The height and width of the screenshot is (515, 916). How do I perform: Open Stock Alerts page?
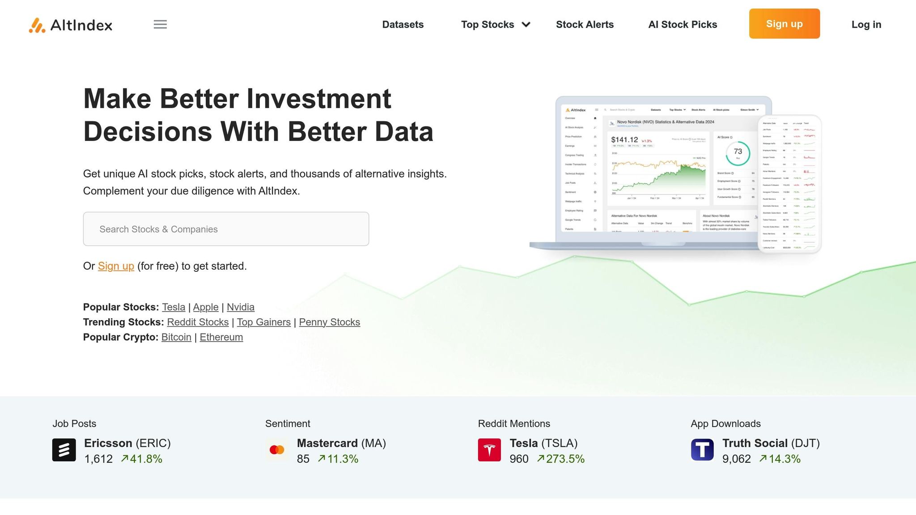click(585, 25)
